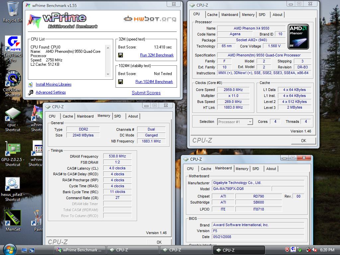Click the Advanced Settings wrench icon
The height and width of the screenshot is (255, 340).
pos(31,92)
